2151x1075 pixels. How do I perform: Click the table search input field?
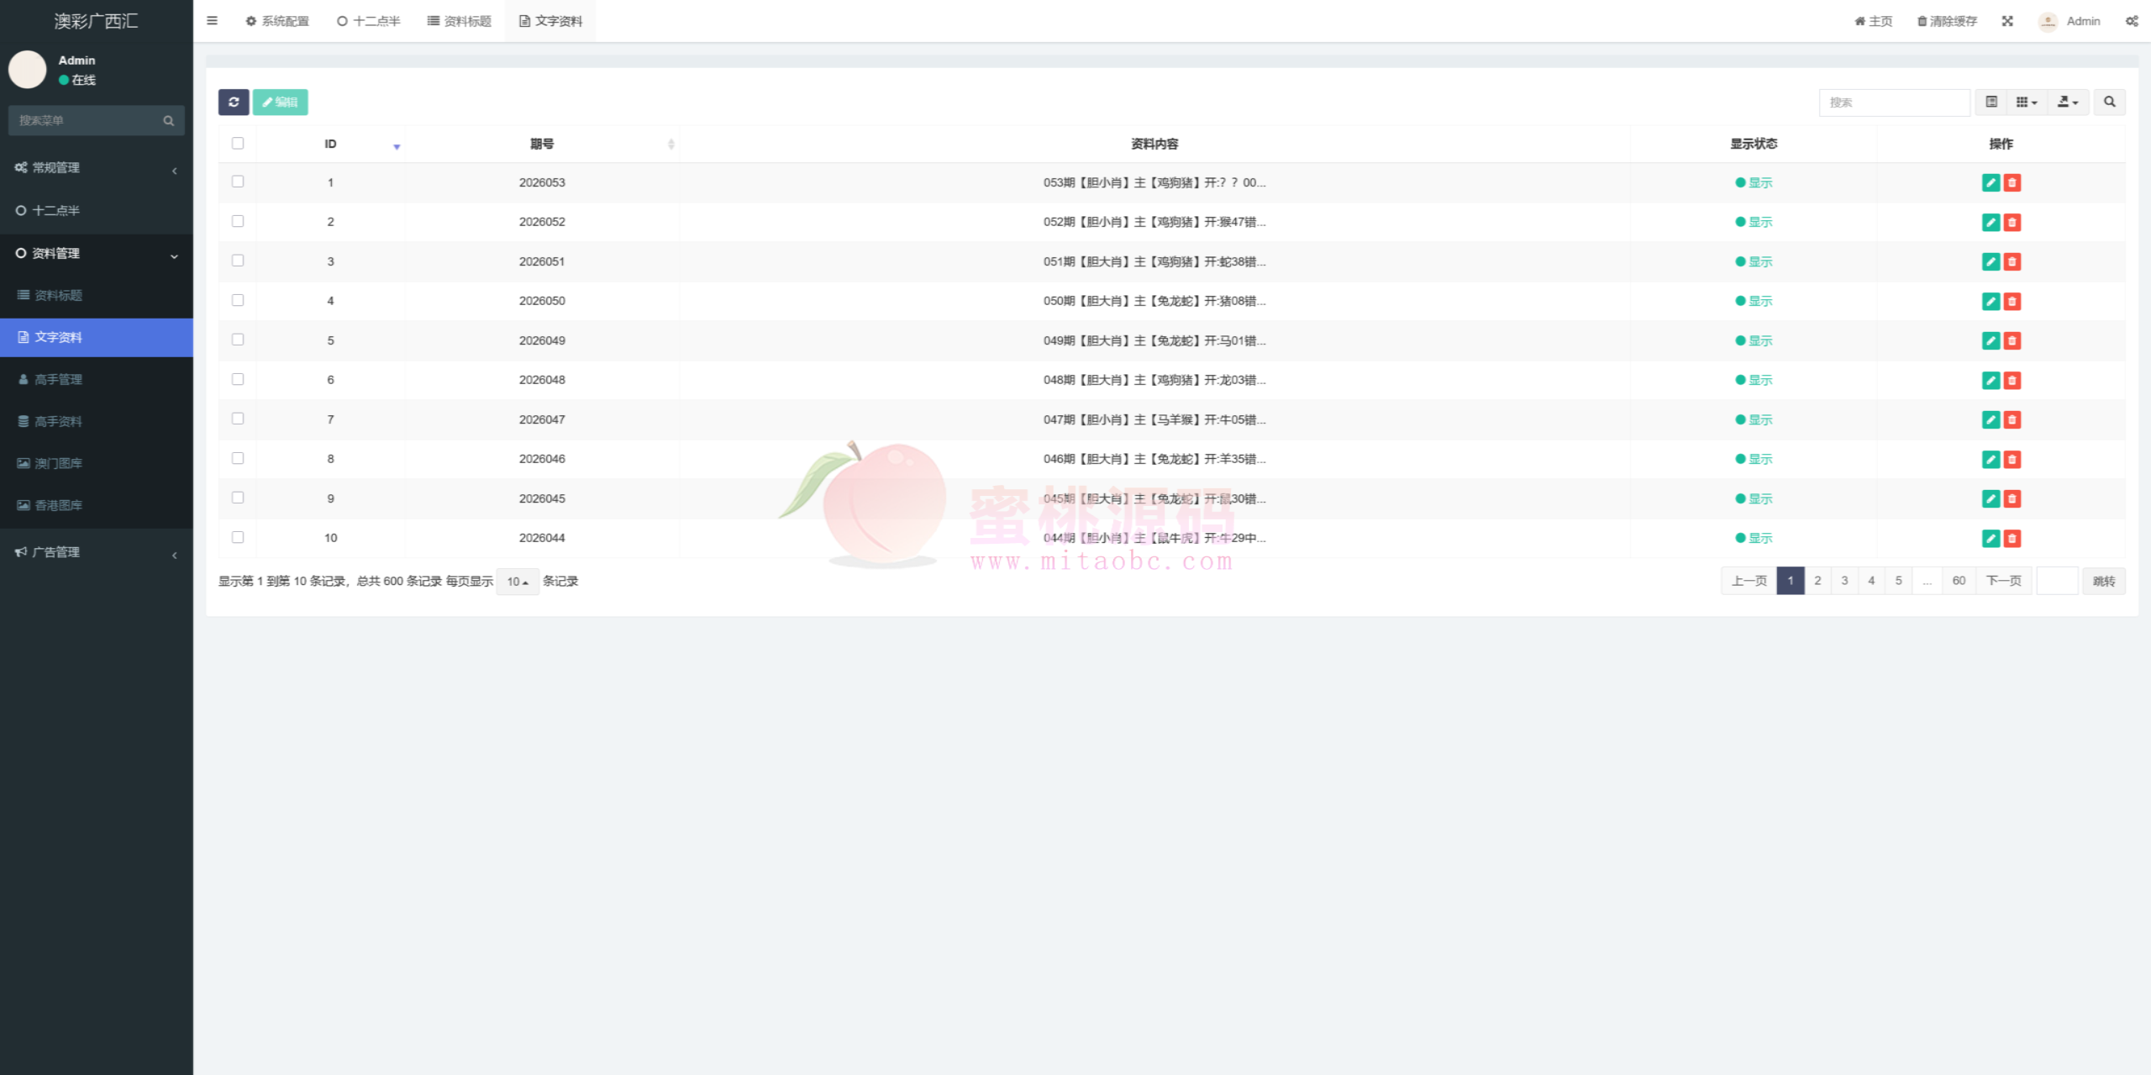pyautogui.click(x=1894, y=102)
